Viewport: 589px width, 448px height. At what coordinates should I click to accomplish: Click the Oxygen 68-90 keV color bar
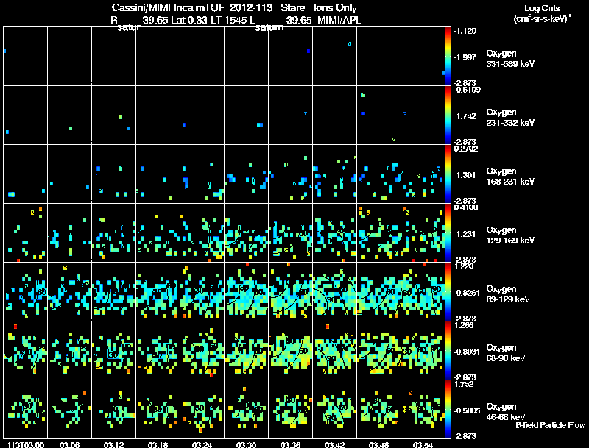[448, 351]
